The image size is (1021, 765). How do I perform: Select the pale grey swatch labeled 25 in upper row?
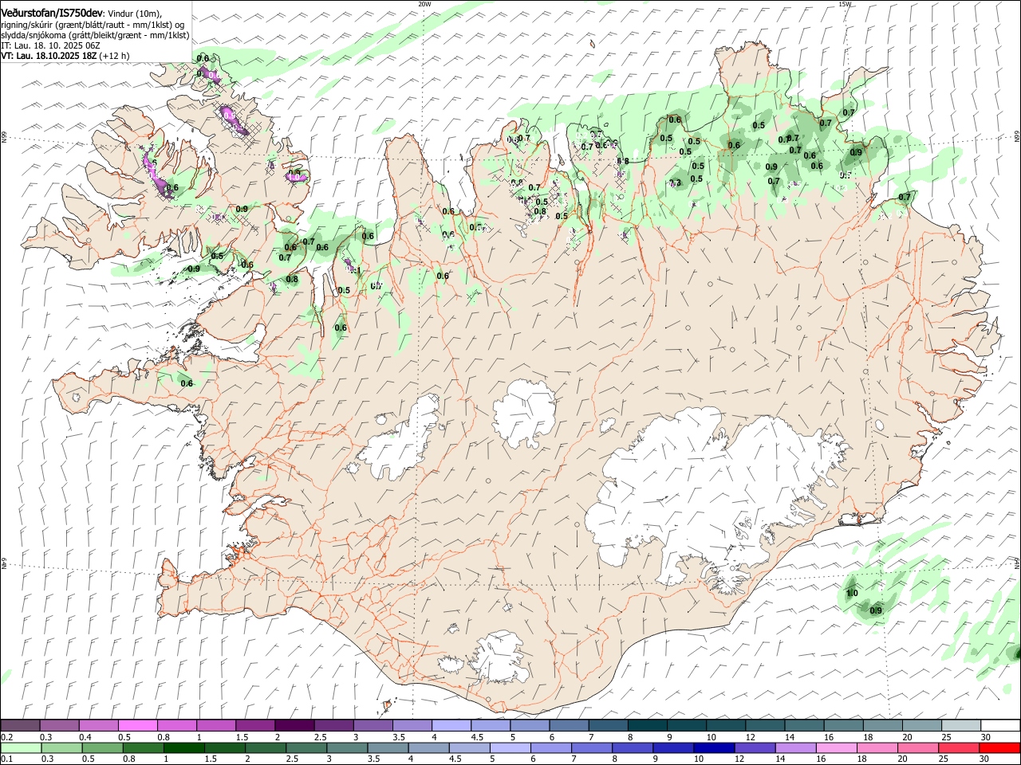961,725
